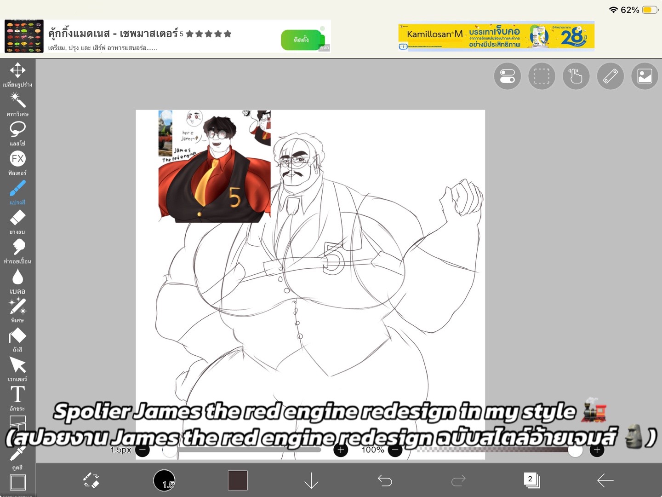Viewport: 662px width, 497px height.
Task: Open brush settings showing 1.5
Action: (x=164, y=480)
